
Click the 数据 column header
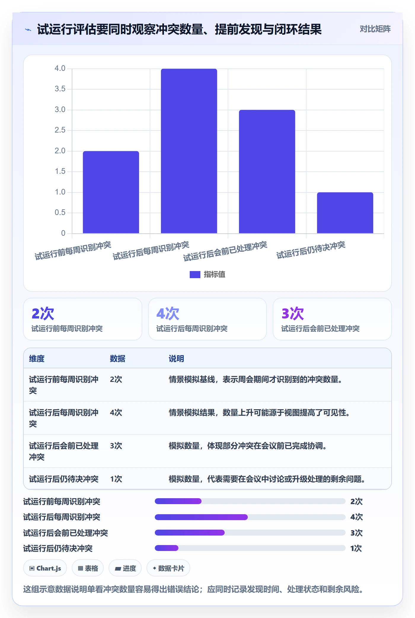pos(118,359)
